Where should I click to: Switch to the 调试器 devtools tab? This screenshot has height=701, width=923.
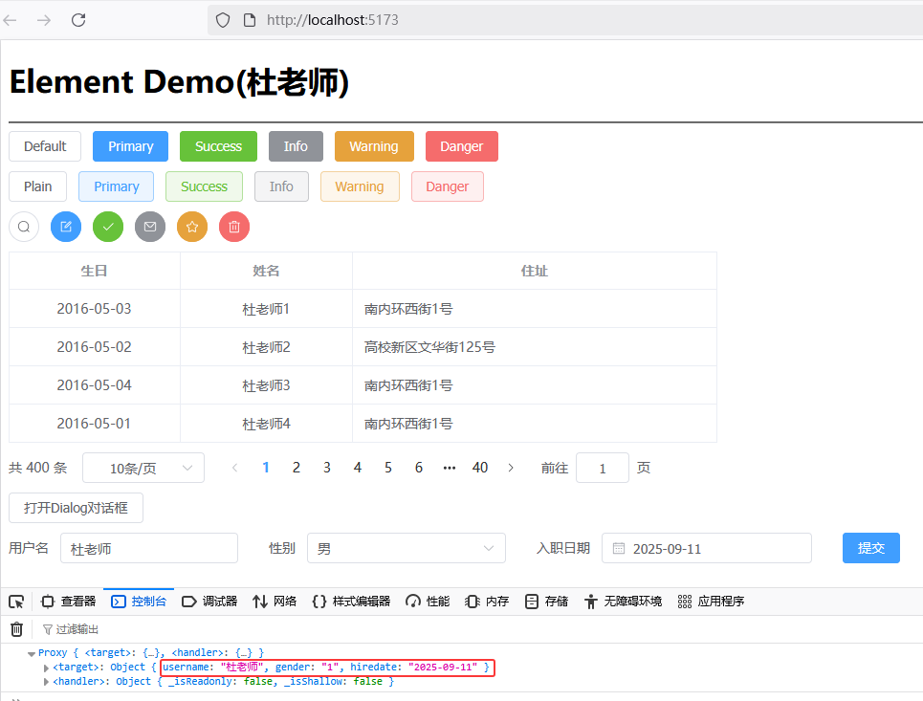tap(209, 602)
